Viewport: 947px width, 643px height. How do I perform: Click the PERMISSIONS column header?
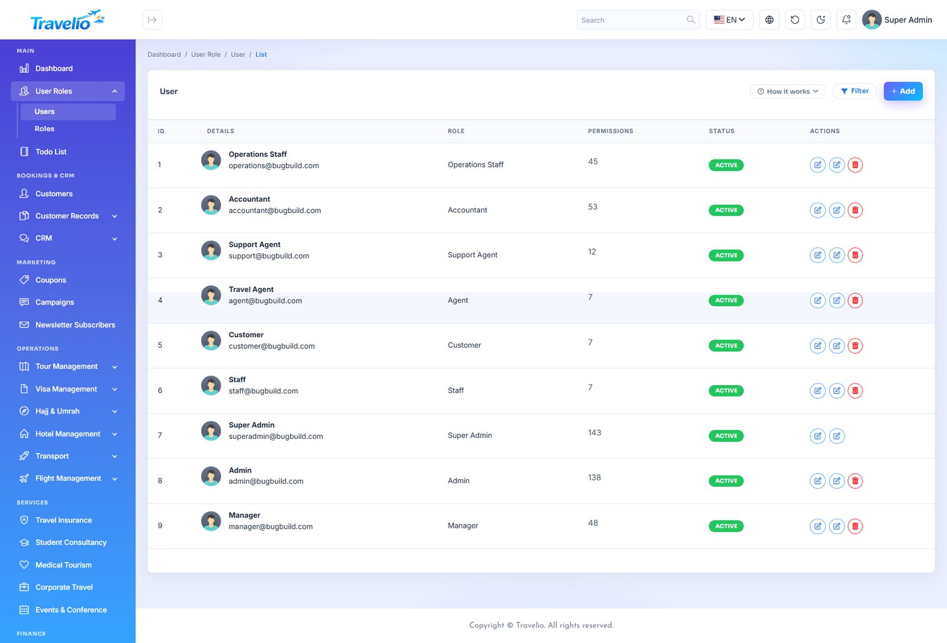pos(610,131)
